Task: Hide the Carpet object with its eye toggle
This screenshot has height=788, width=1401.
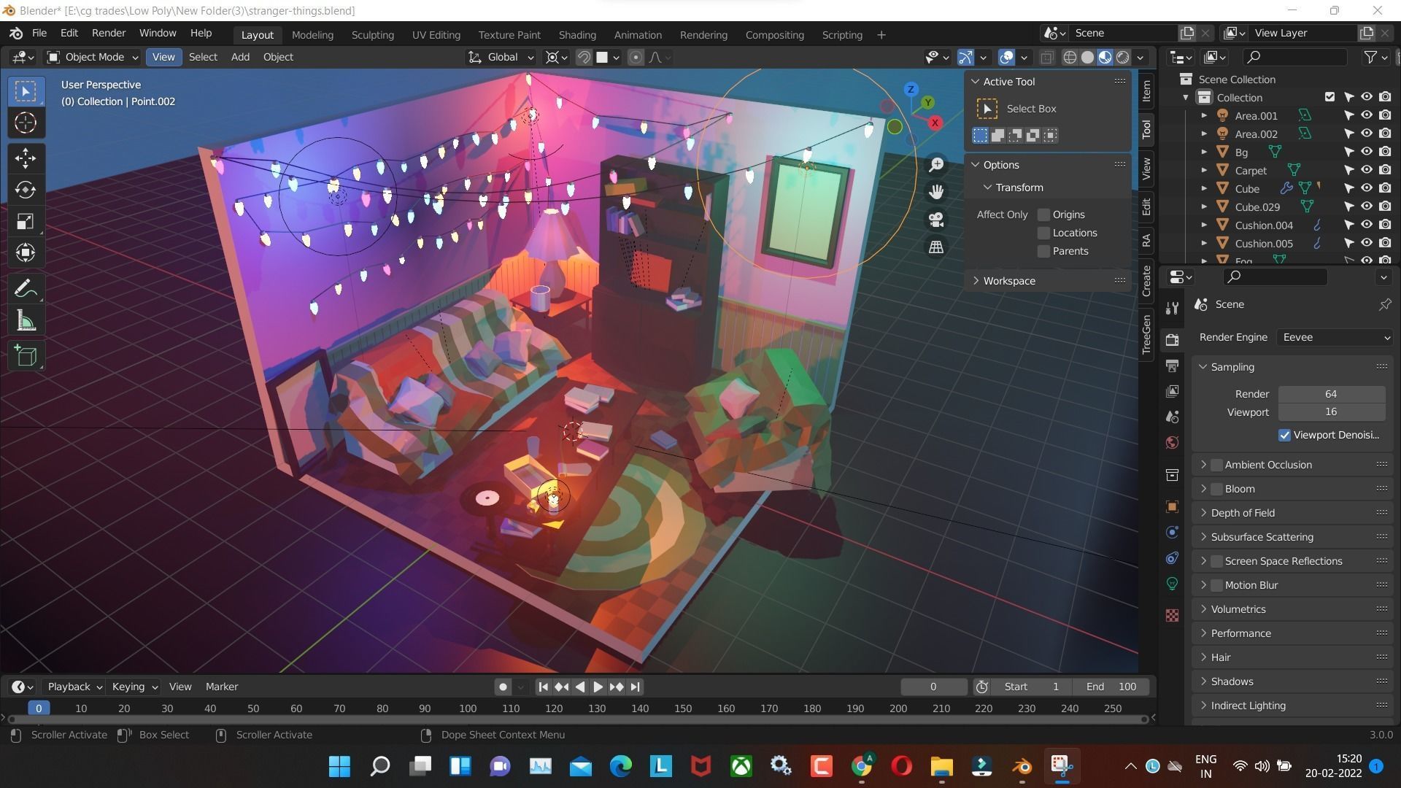Action: [1366, 170]
